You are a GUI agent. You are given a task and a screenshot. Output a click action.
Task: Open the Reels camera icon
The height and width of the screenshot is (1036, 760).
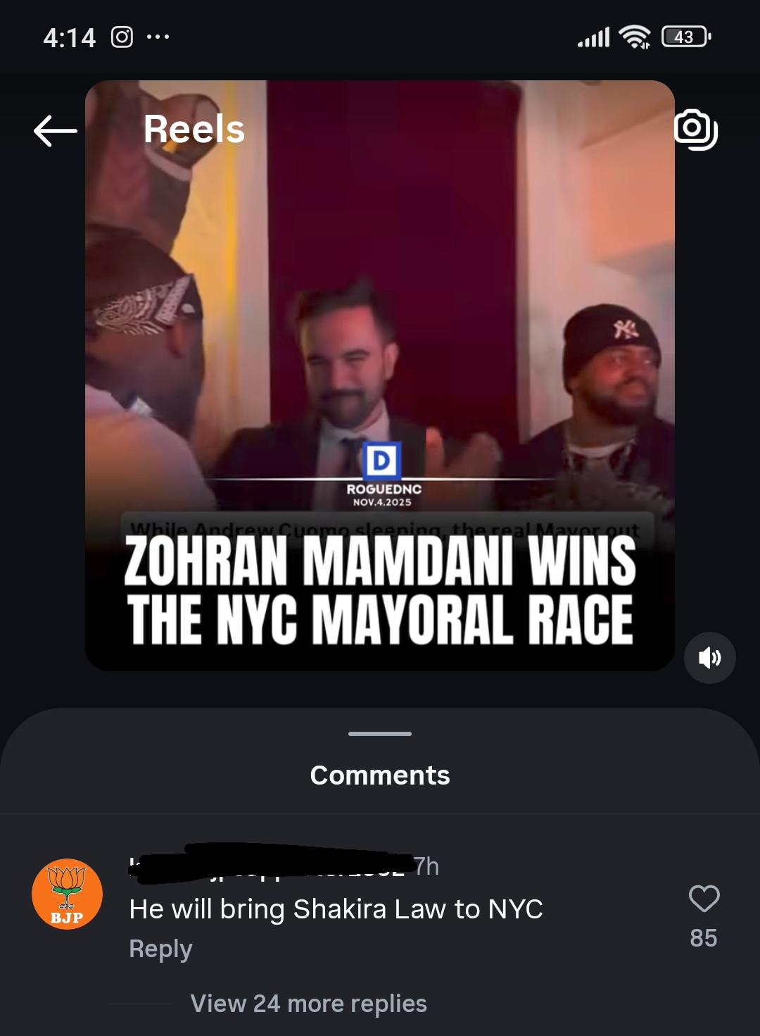[696, 130]
